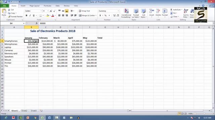Expand the Font dialog launcher
Image resolution: width=215 pixels, height=120 pixels.
(55, 20)
